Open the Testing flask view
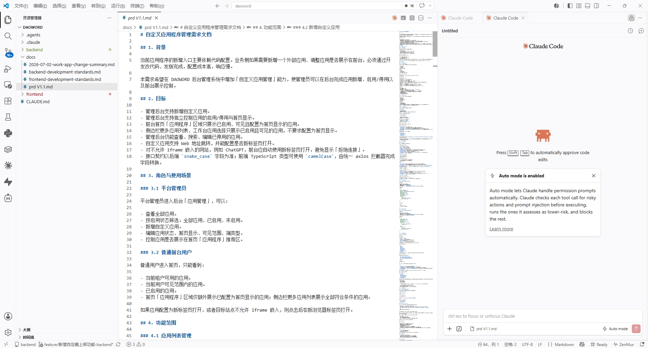This screenshot has width=648, height=348. click(x=8, y=117)
